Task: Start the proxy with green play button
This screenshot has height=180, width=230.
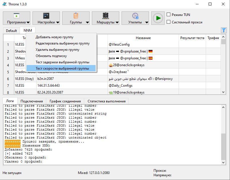Action: (x=158, y=18)
